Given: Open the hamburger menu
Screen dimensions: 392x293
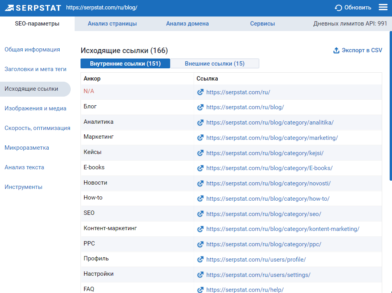Looking at the screenshot, I should click(383, 7).
